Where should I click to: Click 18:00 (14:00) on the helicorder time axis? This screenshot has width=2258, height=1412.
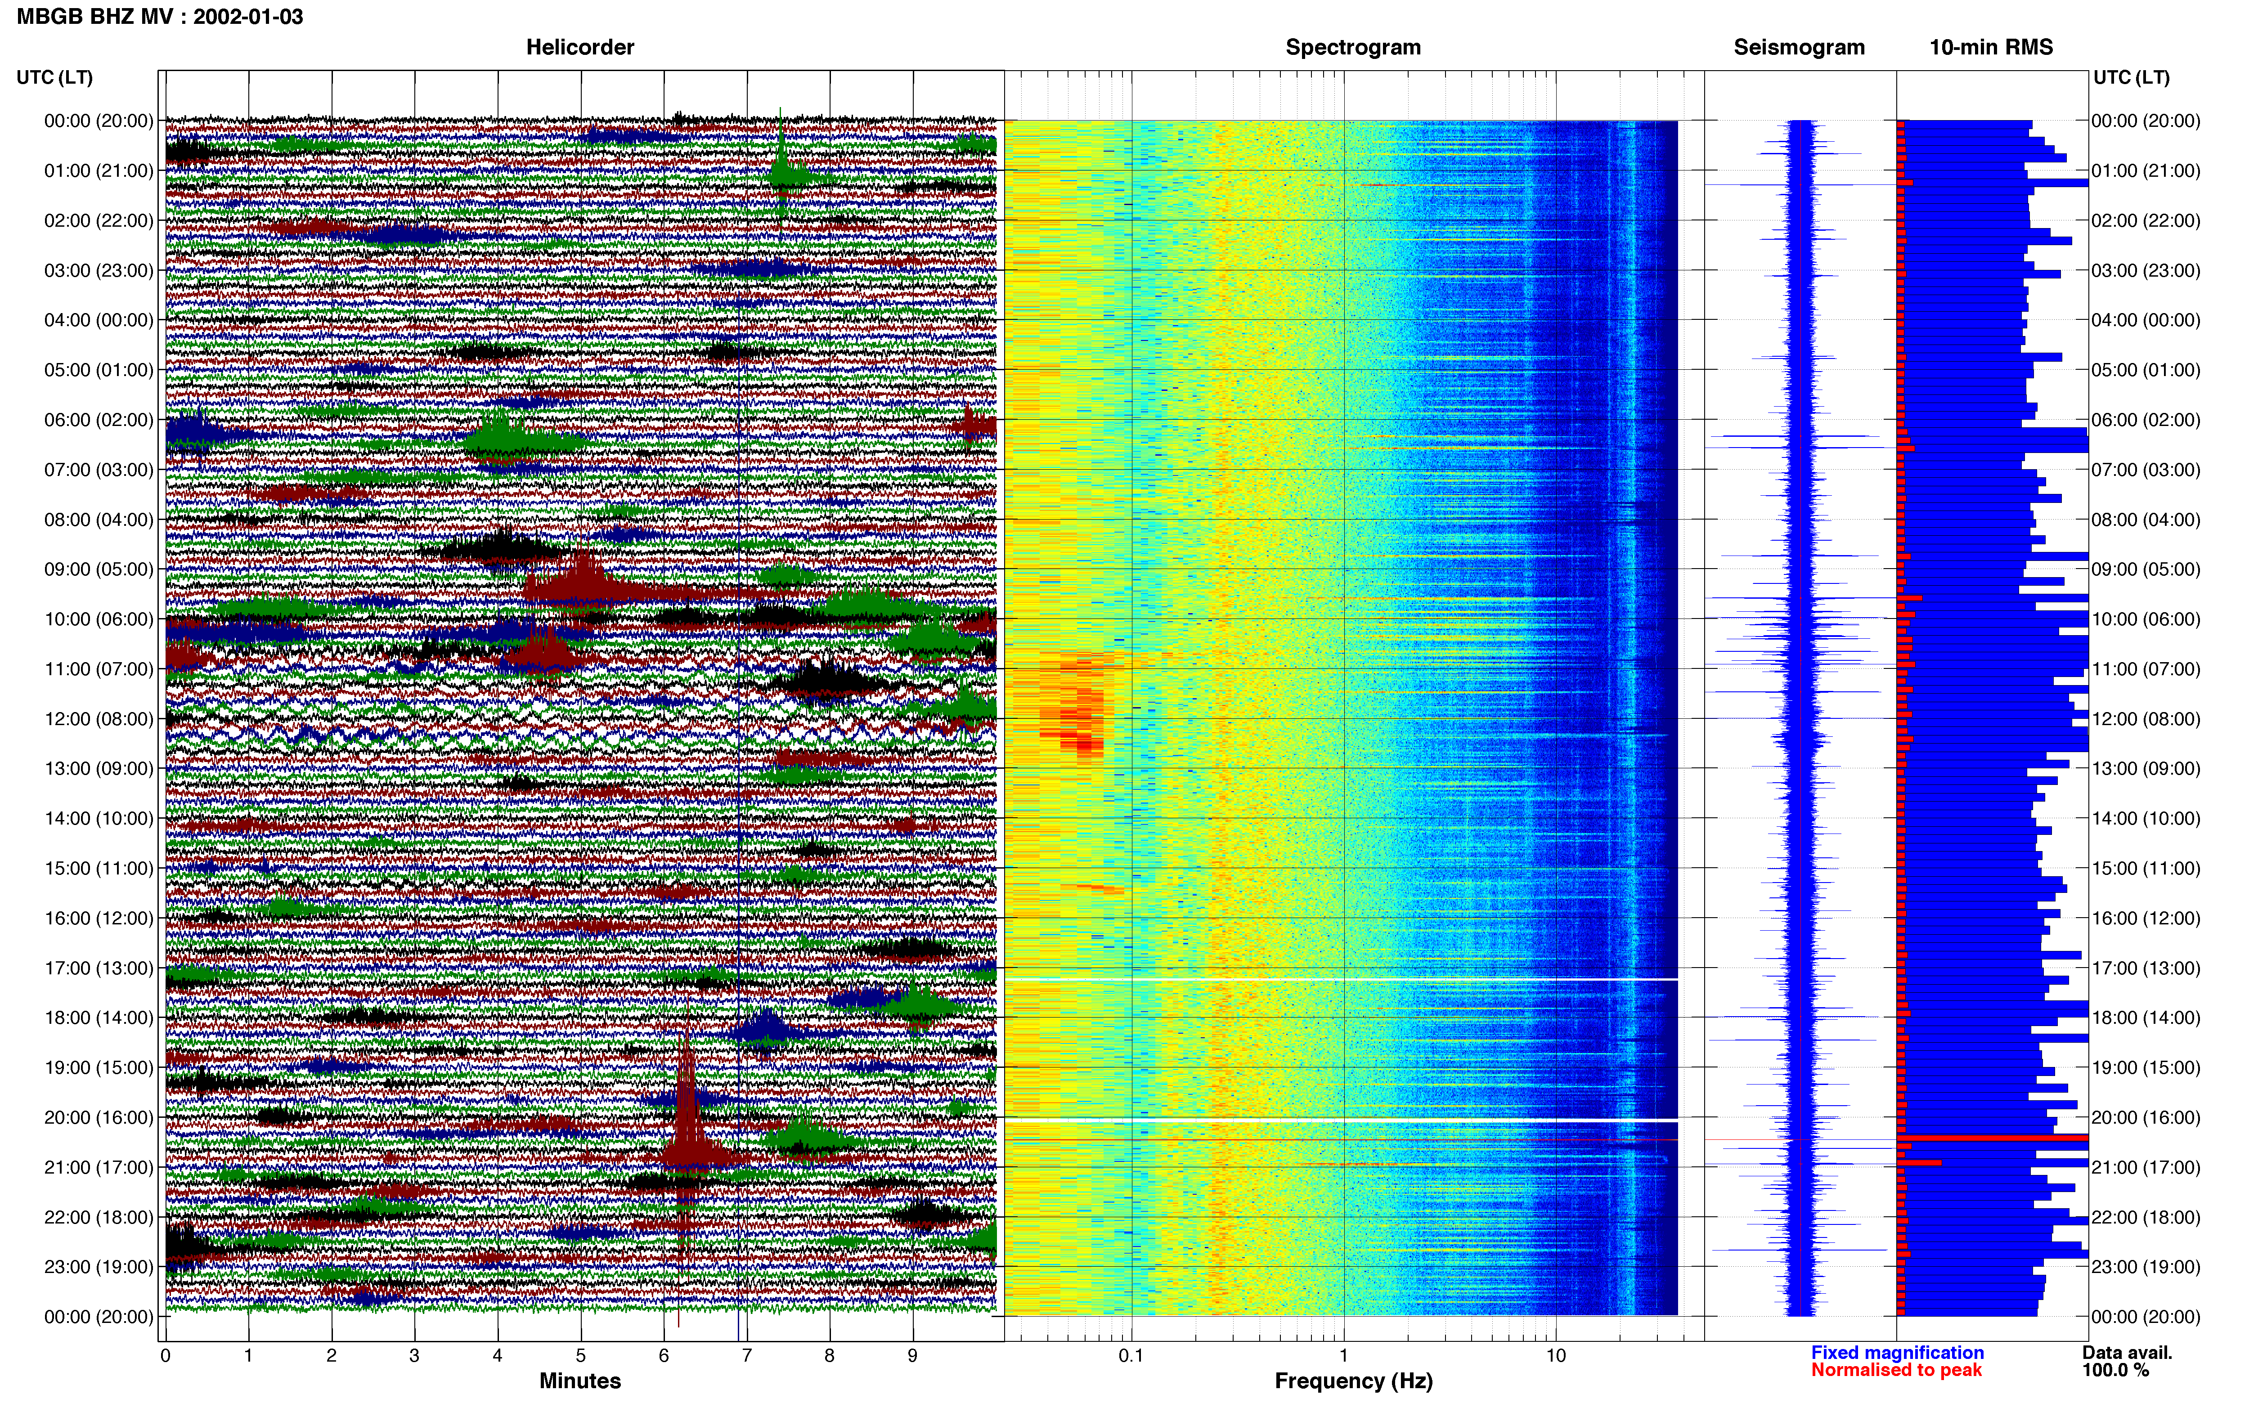click(x=98, y=1018)
